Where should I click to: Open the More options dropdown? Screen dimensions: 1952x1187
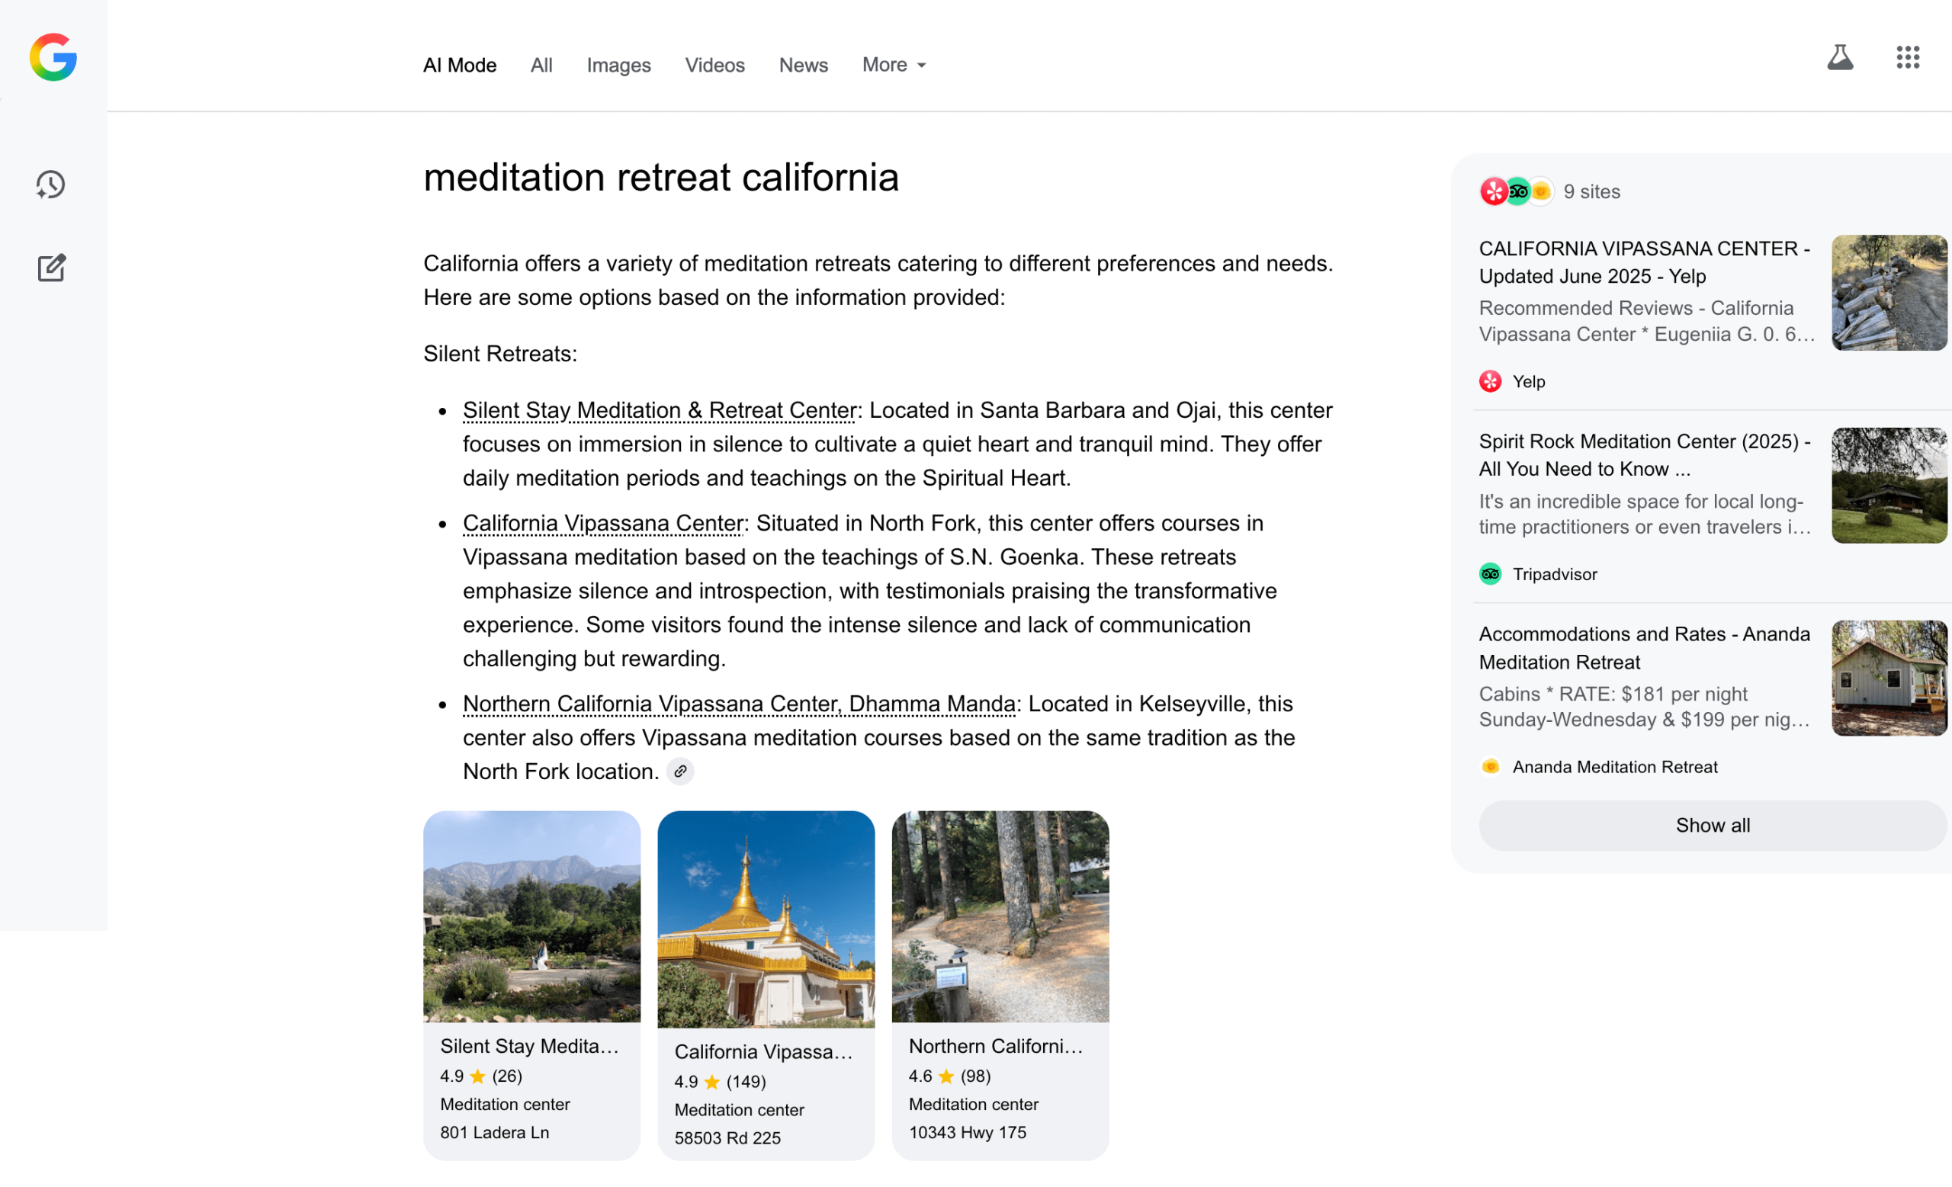pos(893,65)
